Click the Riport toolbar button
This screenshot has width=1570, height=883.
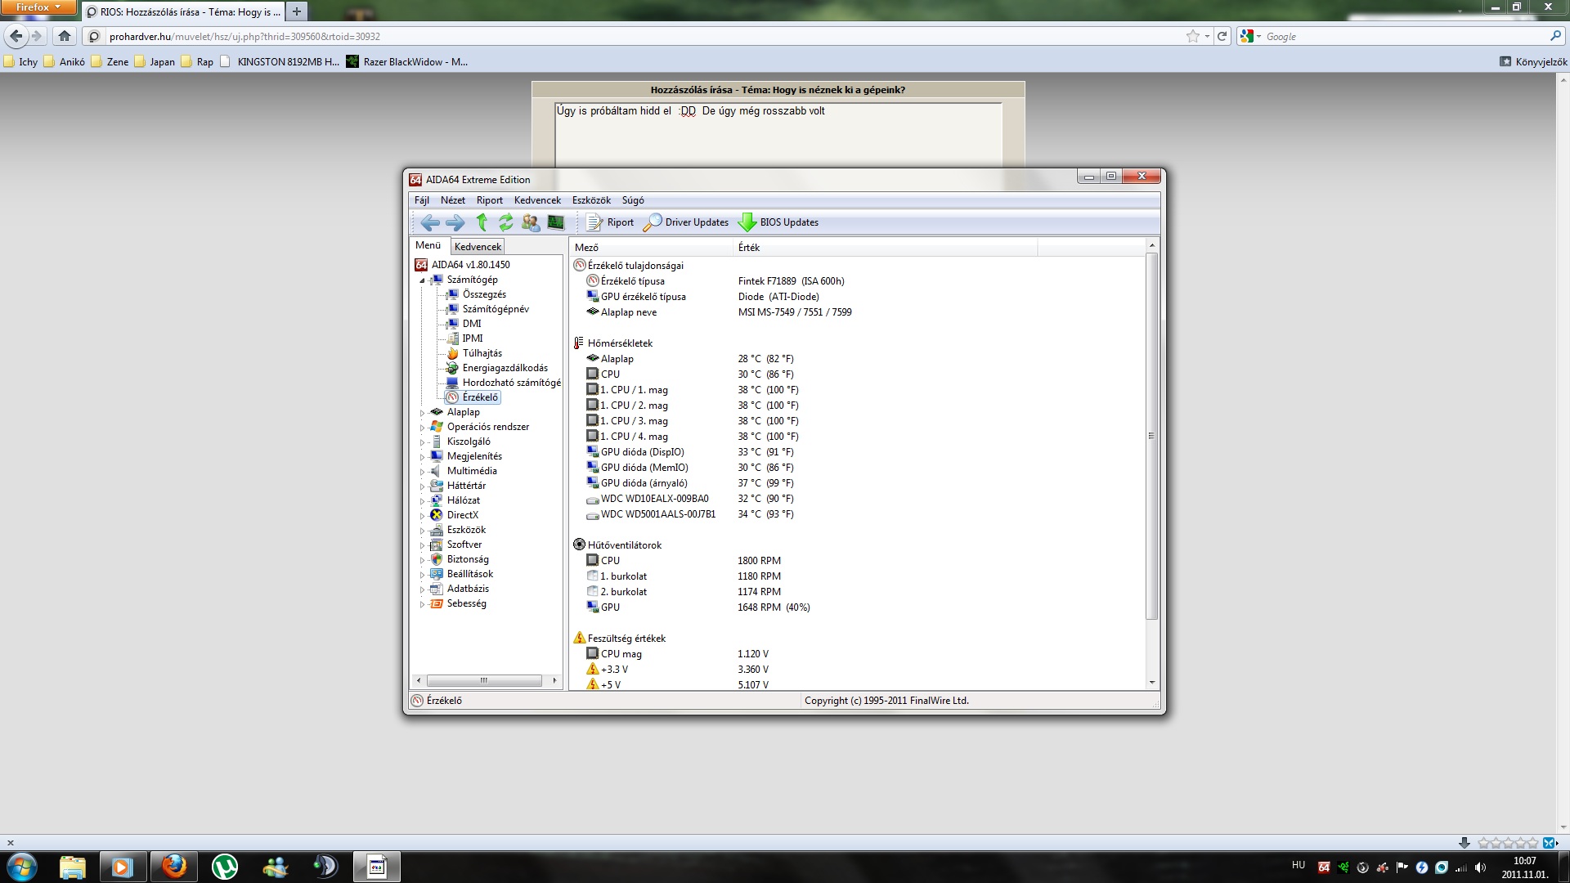pyautogui.click(x=610, y=222)
